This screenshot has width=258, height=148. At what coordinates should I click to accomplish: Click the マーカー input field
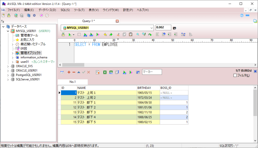click(x=152, y=72)
